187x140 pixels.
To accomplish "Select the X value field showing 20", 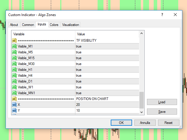I will (x=107, y=105).
